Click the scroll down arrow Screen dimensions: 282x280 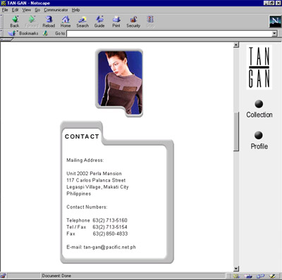click(x=236, y=269)
